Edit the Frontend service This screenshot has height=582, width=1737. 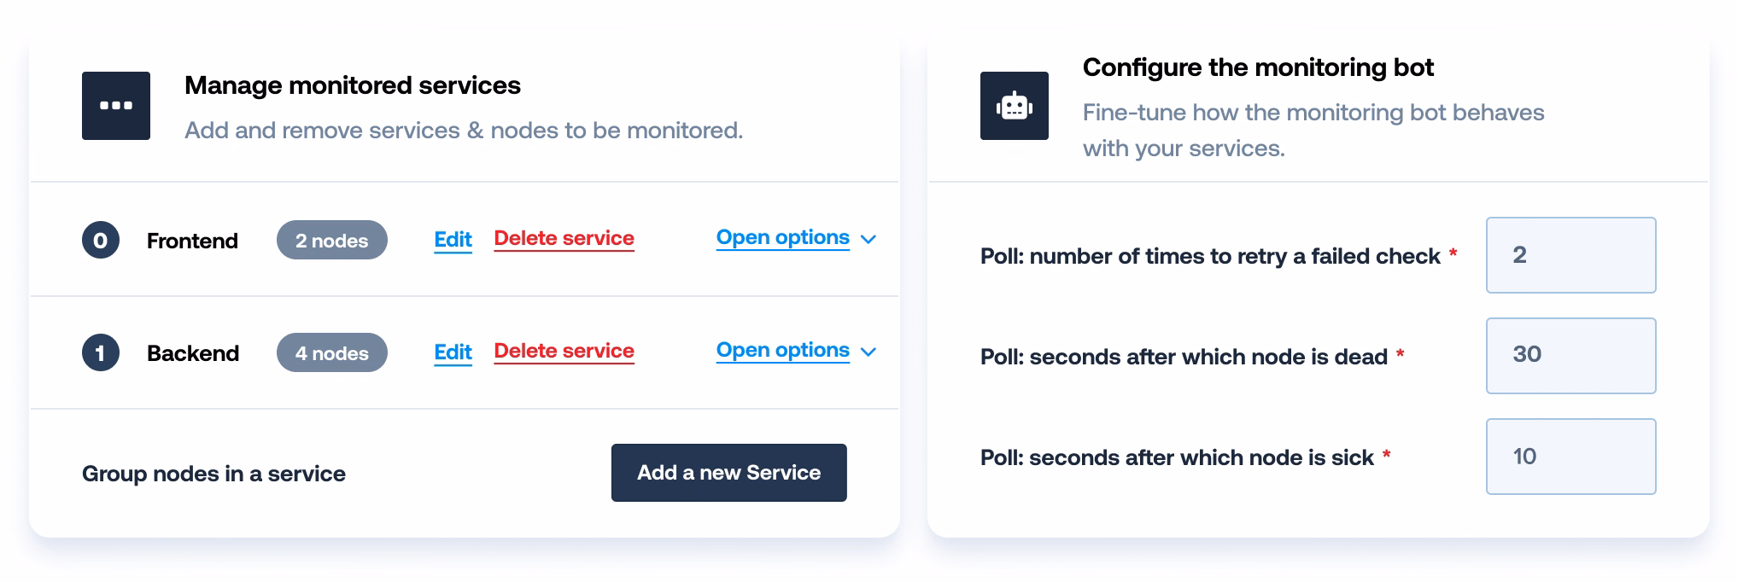[453, 240]
